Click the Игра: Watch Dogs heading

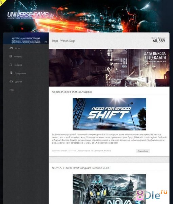point(64,41)
